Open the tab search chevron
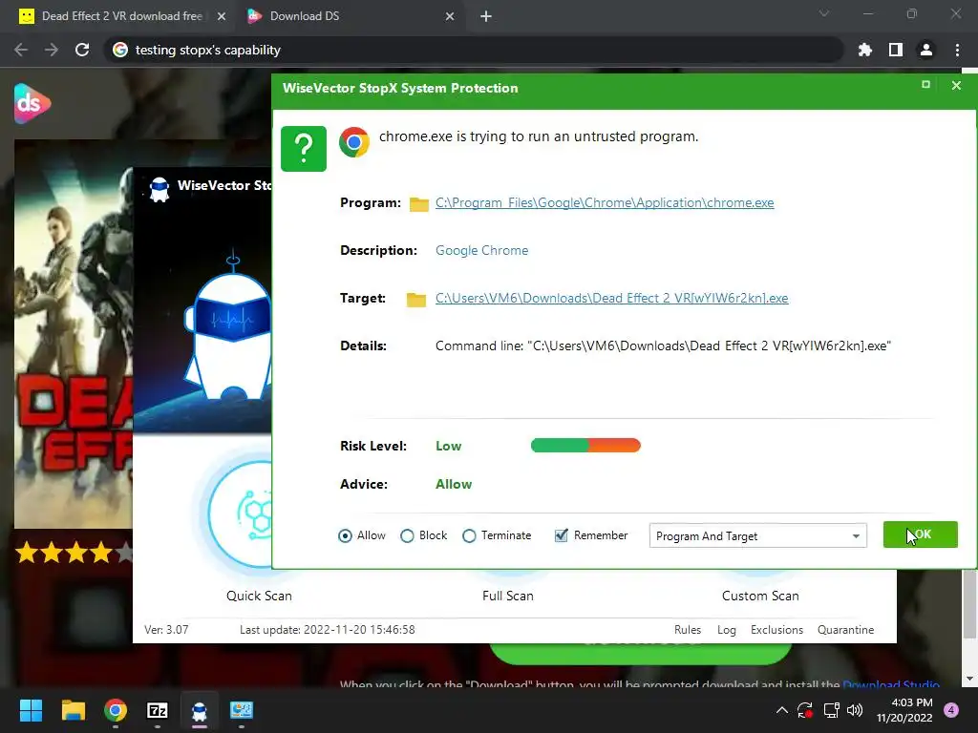This screenshot has width=978, height=733. (824, 13)
